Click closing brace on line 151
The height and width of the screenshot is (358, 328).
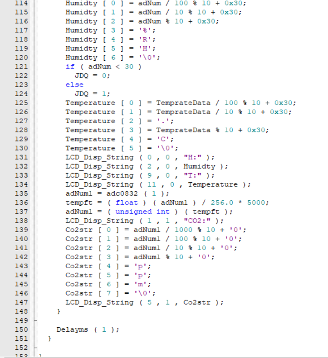click(49, 339)
